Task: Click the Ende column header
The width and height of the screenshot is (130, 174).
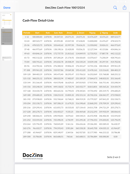Action: point(115,33)
